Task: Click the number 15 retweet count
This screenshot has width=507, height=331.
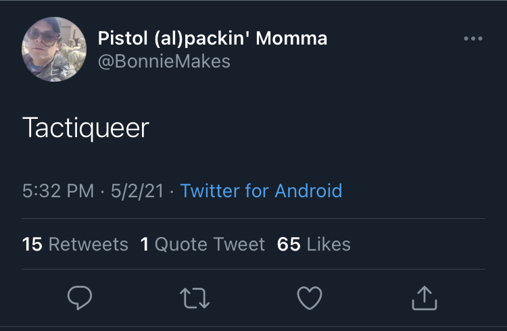Action: click(x=32, y=244)
